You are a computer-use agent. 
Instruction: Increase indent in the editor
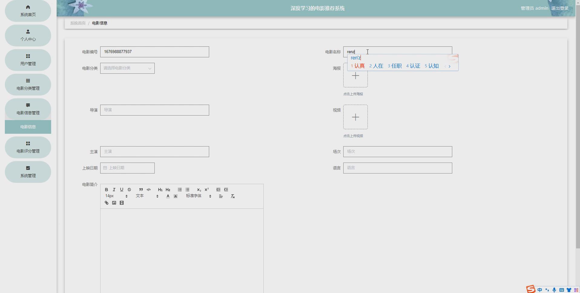226,189
